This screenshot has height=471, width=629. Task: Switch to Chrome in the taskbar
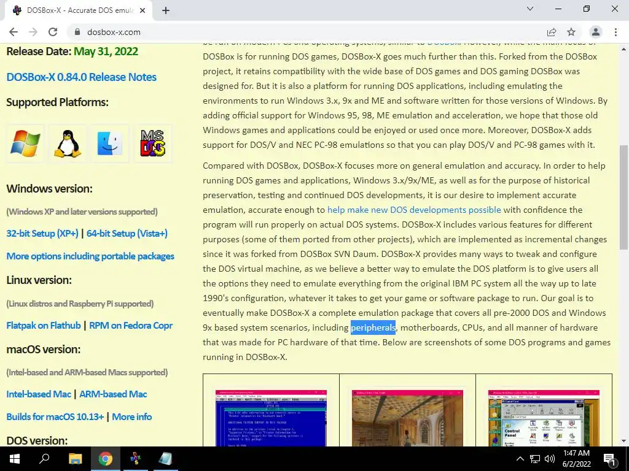pos(106,459)
